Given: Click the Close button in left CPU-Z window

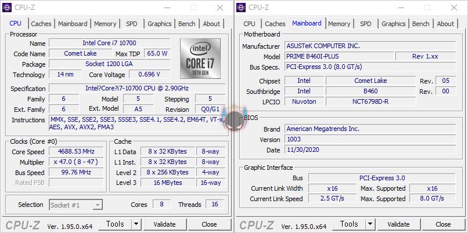Looking at the screenshot, I should tap(209, 224).
